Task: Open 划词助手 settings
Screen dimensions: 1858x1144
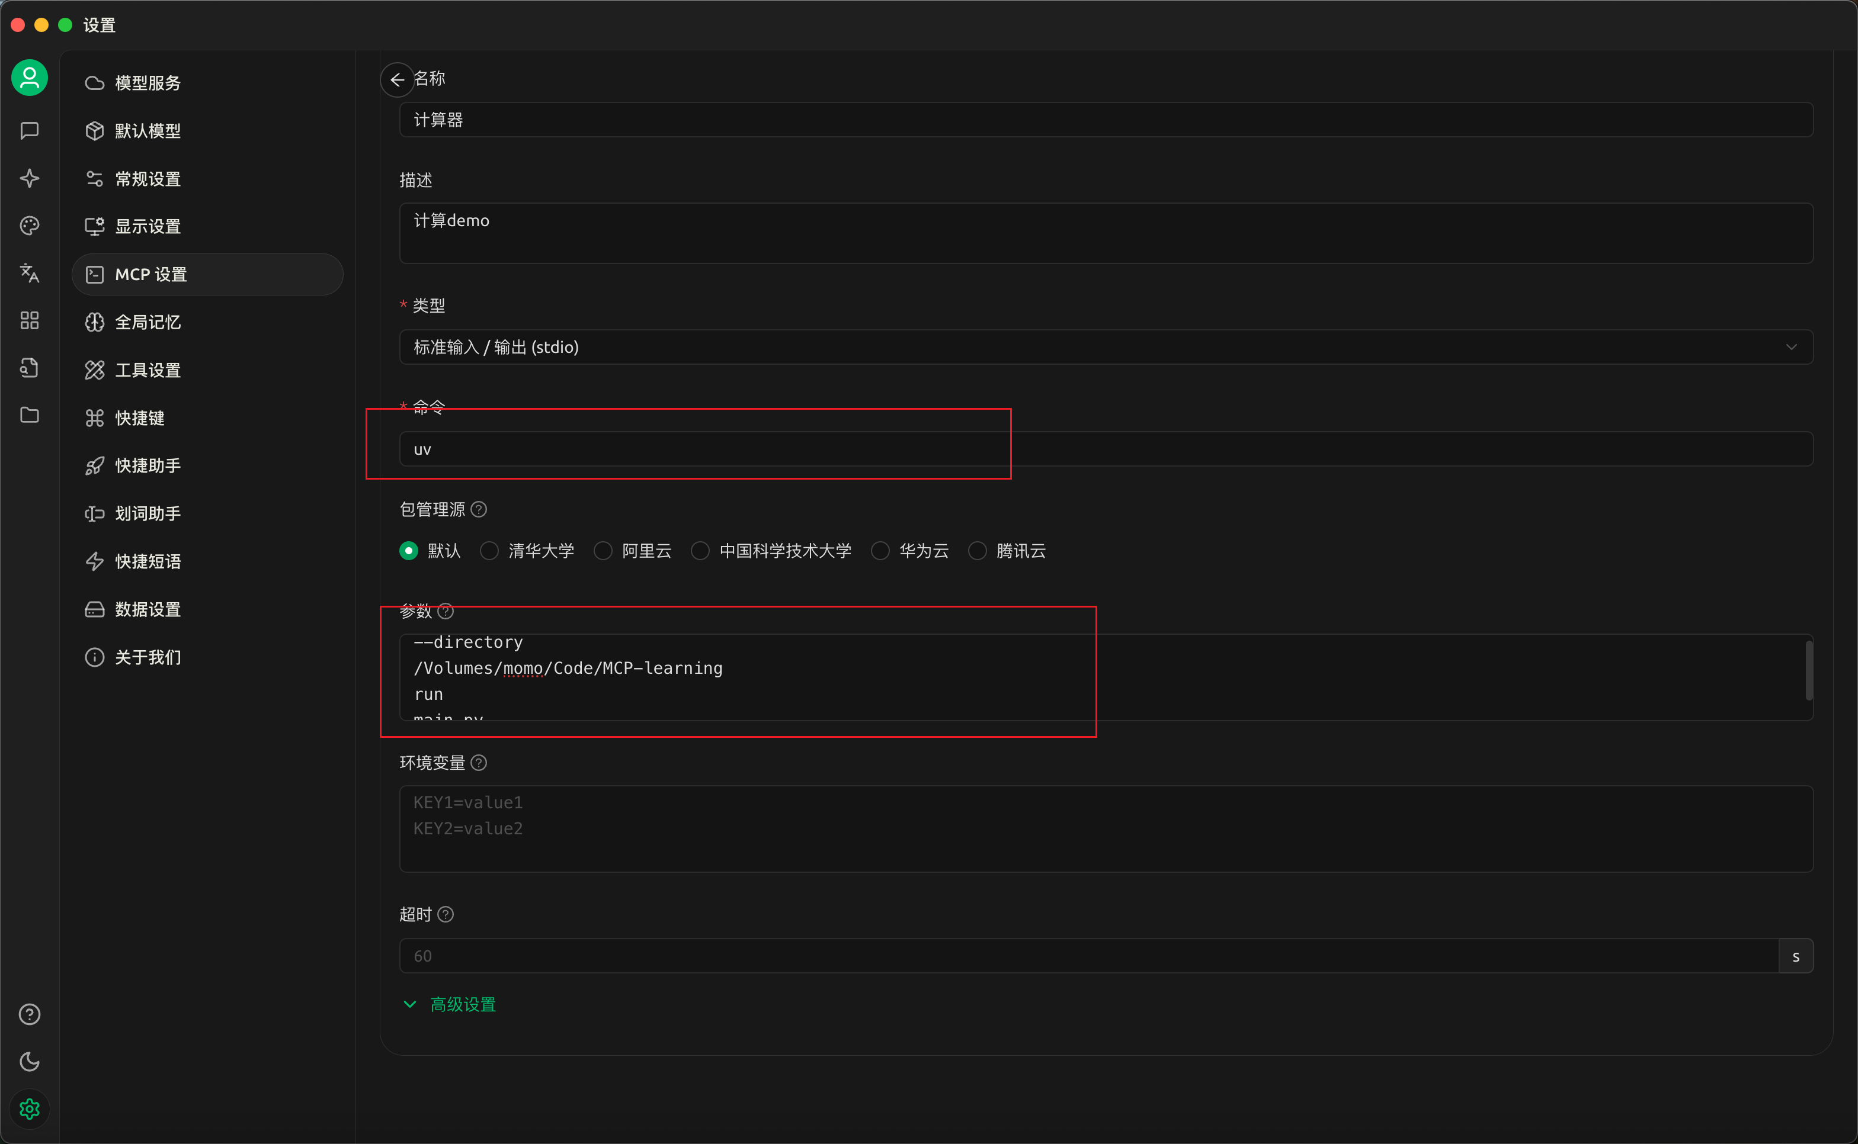Action: tap(207, 514)
